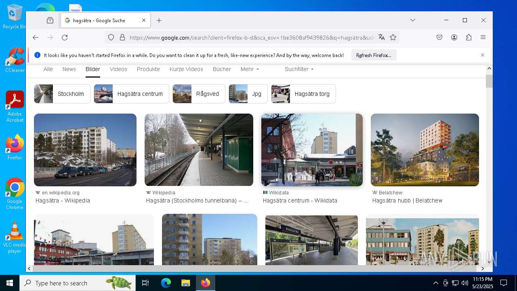Open the notification center icon
Viewport: 517px width, 291px height.
pyautogui.click(x=504, y=283)
